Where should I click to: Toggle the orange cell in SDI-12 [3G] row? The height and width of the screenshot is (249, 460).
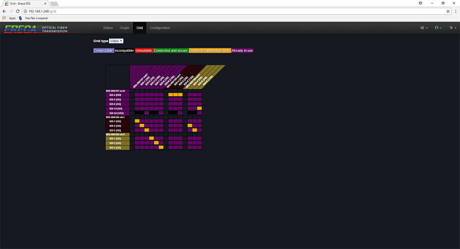click(199, 109)
